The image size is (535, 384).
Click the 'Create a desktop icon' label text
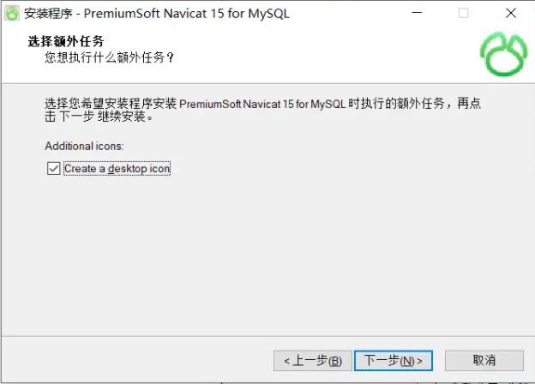[x=117, y=169]
